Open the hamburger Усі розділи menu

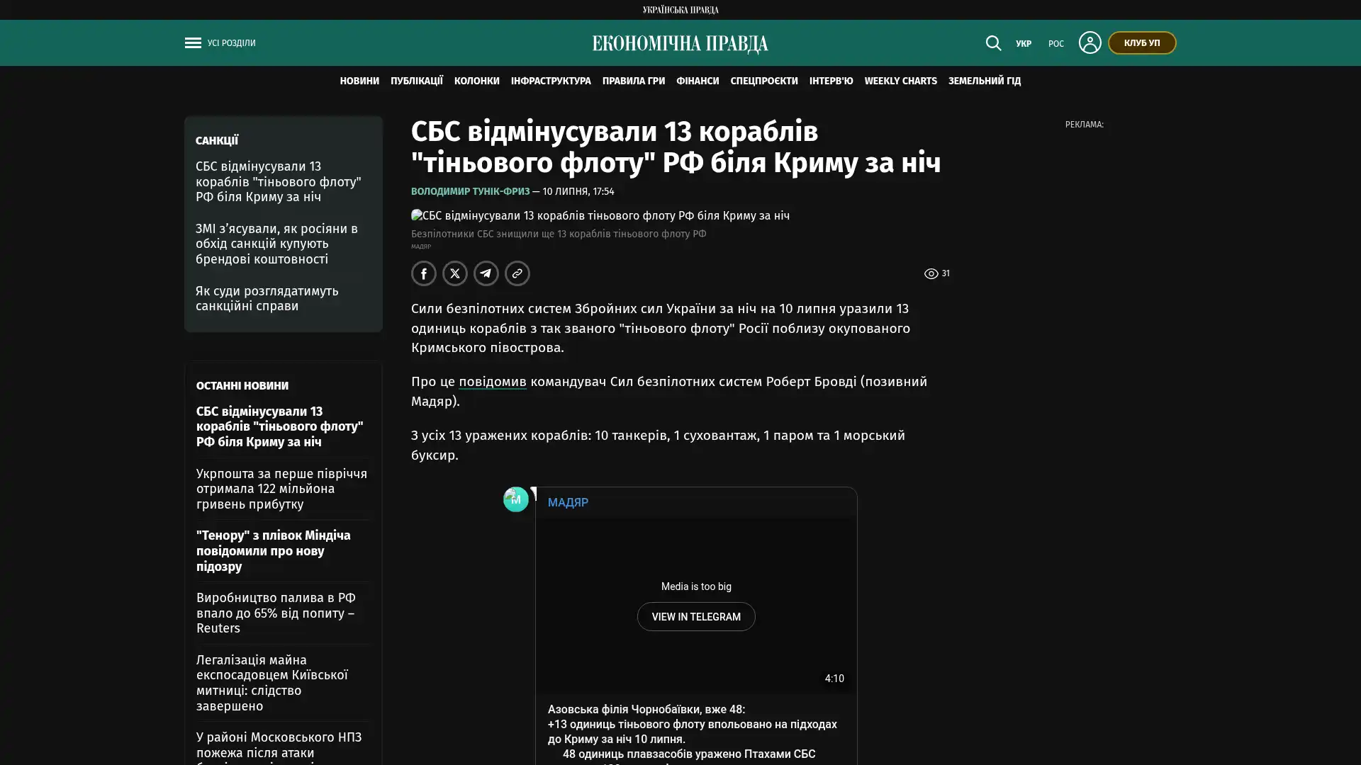tap(220, 43)
